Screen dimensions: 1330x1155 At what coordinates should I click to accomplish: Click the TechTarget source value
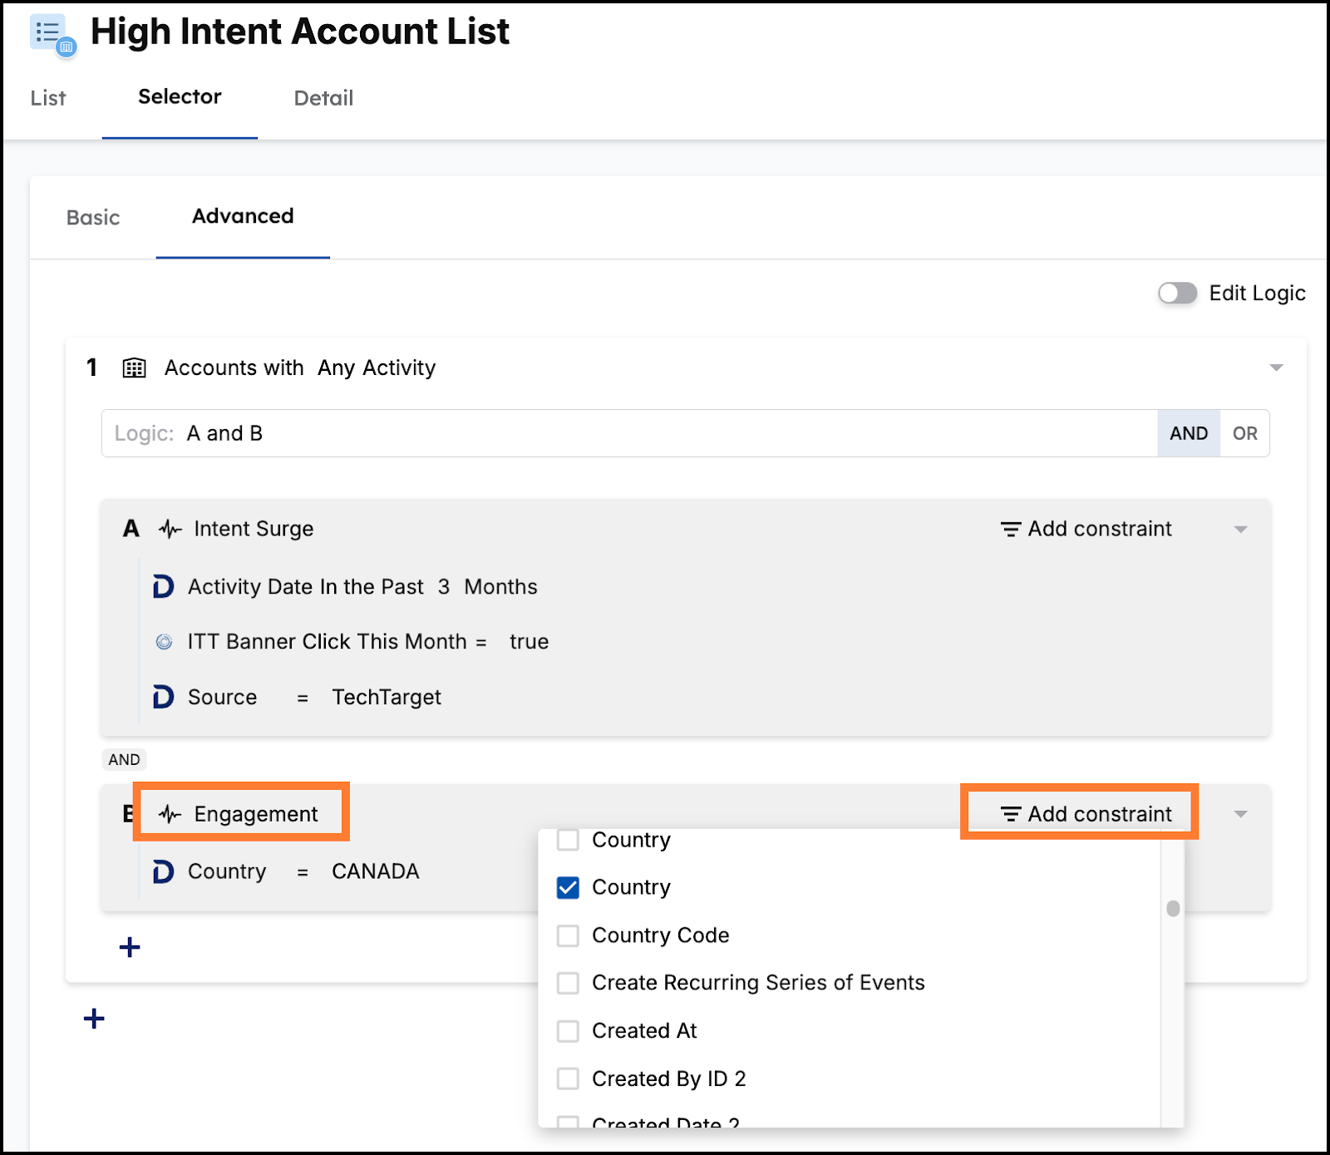387,698
